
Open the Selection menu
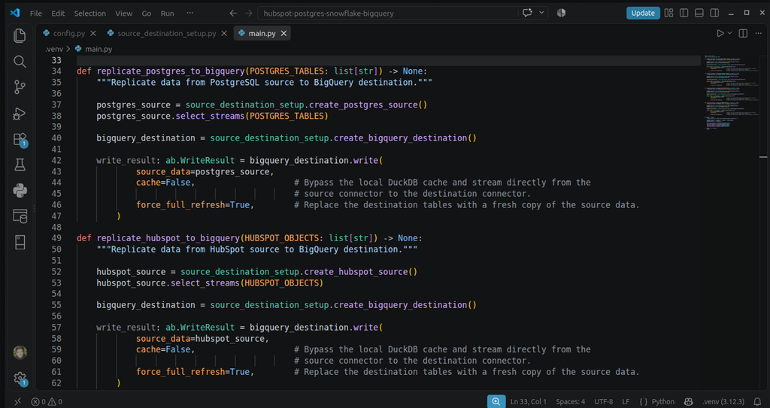(x=90, y=14)
